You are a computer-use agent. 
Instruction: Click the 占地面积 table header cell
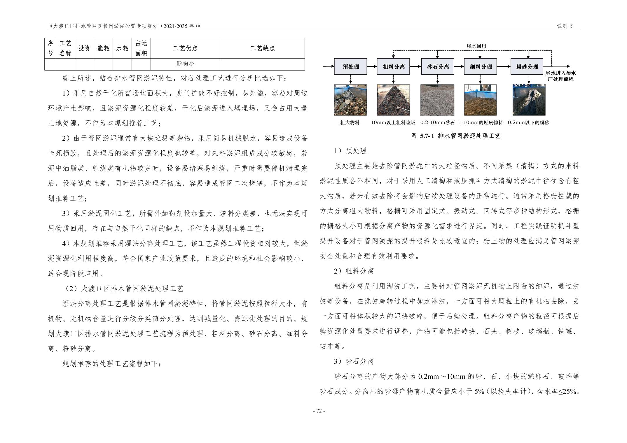pos(141,48)
